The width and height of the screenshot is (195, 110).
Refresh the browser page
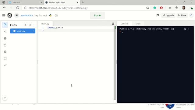point(18,8)
